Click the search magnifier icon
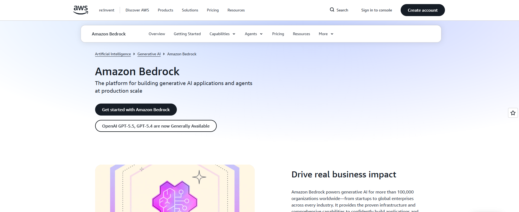This screenshot has width=519, height=212. pos(332,10)
